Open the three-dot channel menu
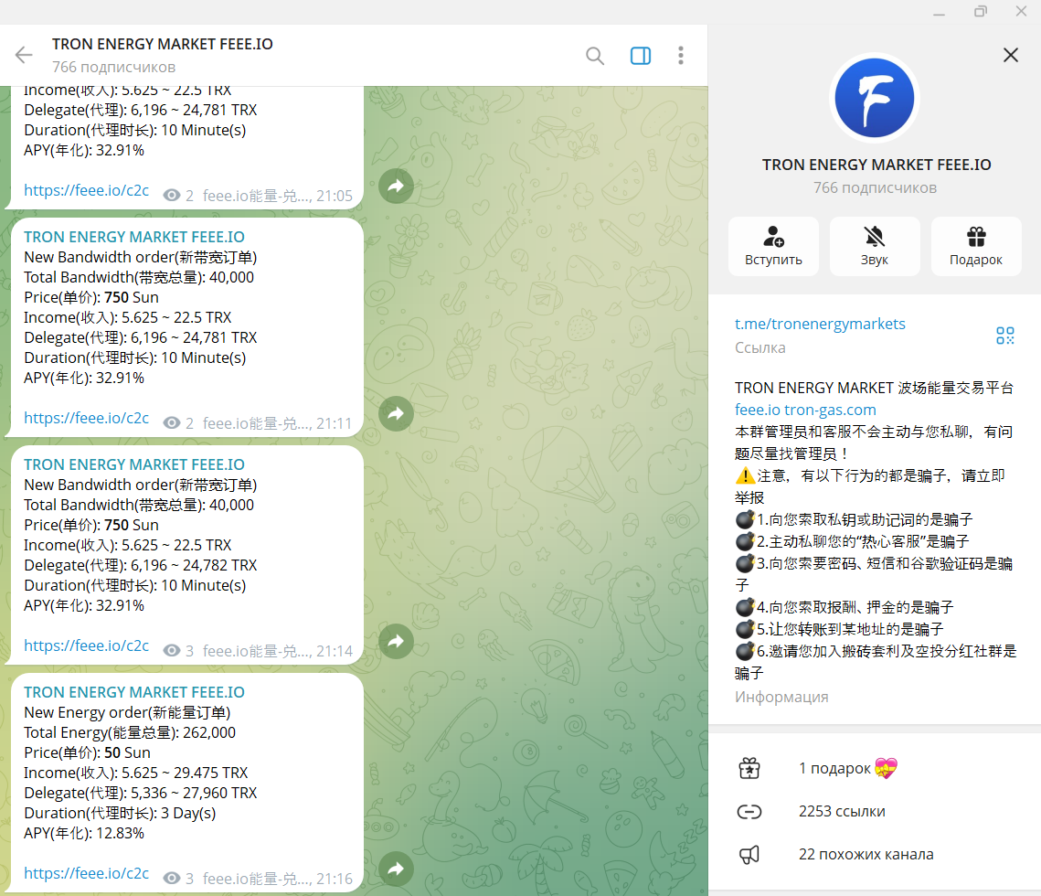 coord(681,56)
